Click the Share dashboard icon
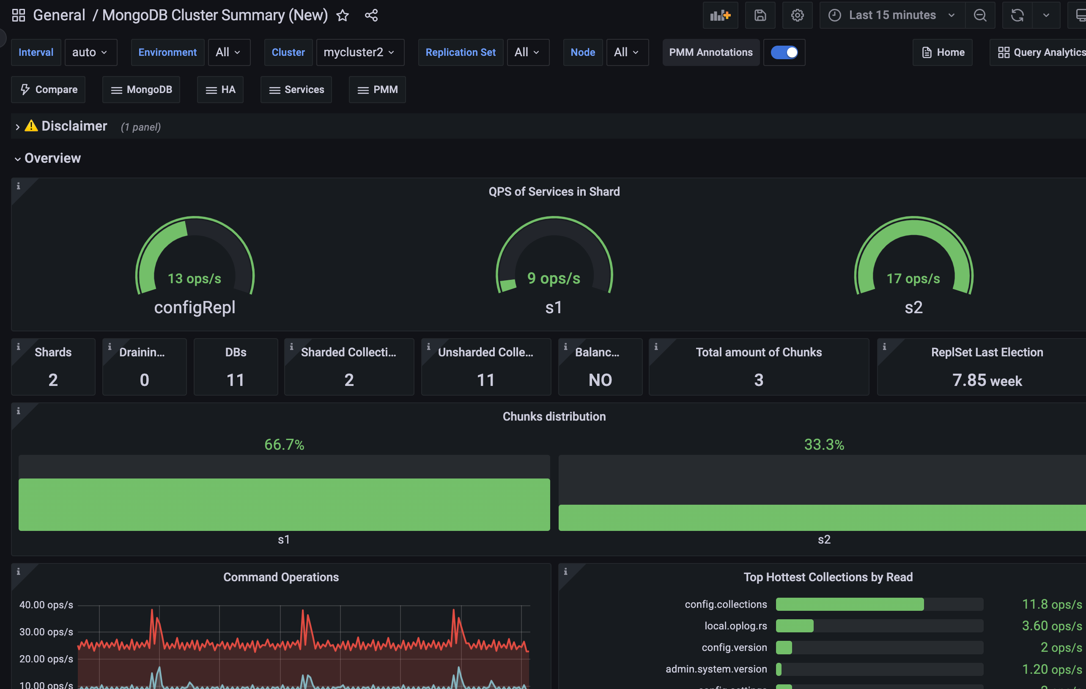Image resolution: width=1086 pixels, height=689 pixels. point(371,15)
